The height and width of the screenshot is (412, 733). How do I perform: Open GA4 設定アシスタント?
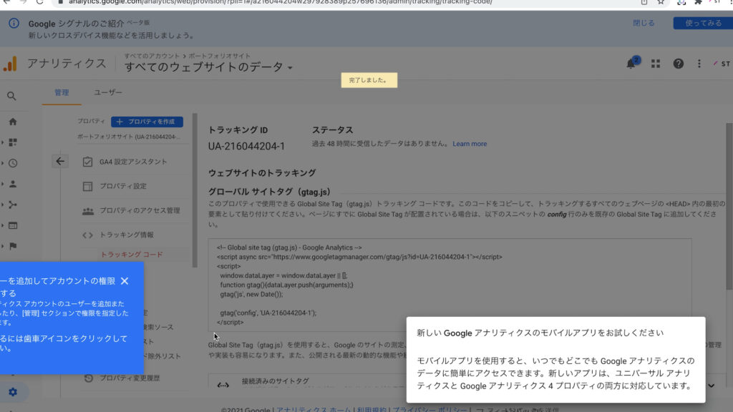(132, 162)
